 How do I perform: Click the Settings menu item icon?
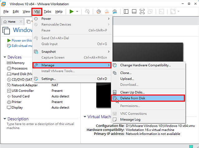(x=36, y=79)
